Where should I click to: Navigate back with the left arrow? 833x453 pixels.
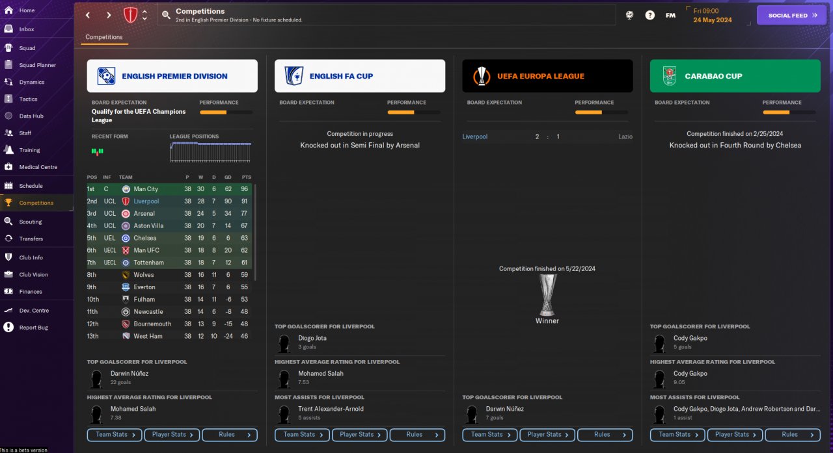pyautogui.click(x=89, y=15)
